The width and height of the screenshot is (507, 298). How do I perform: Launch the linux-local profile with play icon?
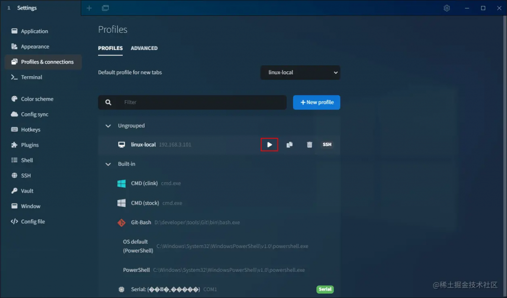[269, 145]
